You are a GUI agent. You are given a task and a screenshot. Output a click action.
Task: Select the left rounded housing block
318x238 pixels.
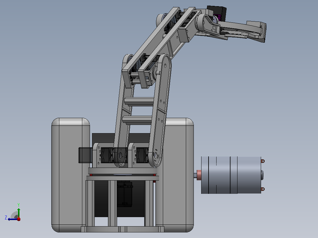pos(70,175)
